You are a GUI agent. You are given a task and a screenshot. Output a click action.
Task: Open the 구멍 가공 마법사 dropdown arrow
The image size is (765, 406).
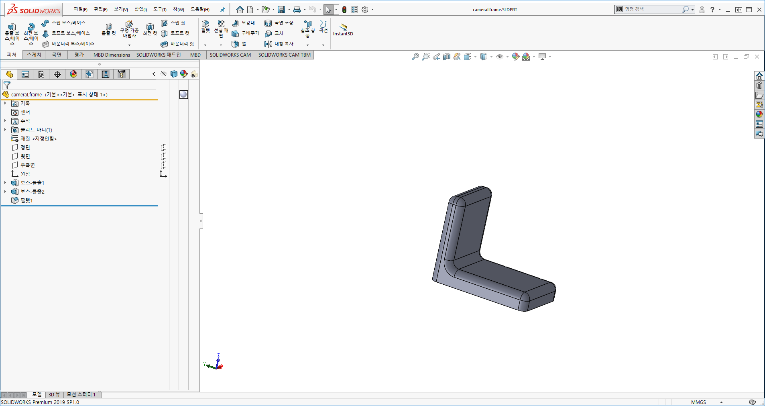129,45
